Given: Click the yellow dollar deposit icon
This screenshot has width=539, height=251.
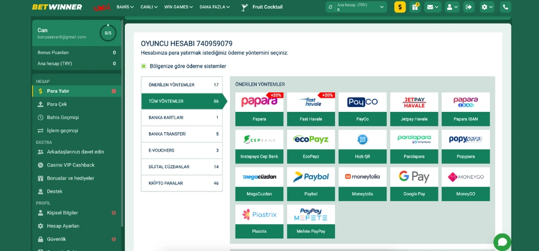Looking at the screenshot, I should click(x=400, y=7).
